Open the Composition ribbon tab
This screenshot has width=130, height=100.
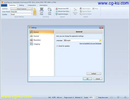point(32,5)
